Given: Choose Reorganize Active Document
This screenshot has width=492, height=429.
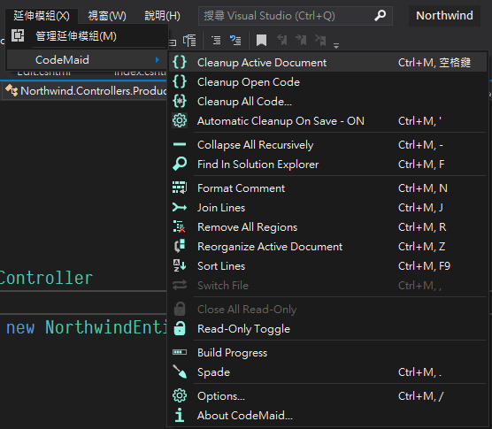Looking at the screenshot, I should click(327, 246).
